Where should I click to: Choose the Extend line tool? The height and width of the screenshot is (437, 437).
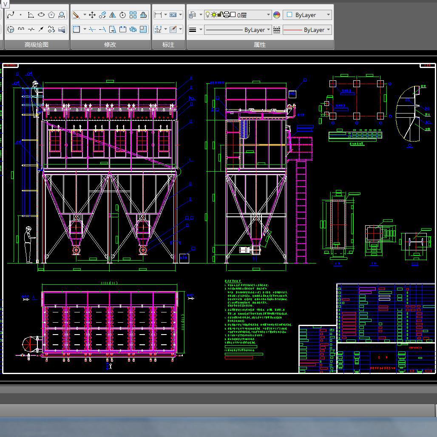coord(102,29)
